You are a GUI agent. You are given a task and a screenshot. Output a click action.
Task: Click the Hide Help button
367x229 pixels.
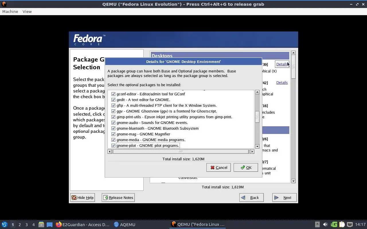(83, 198)
